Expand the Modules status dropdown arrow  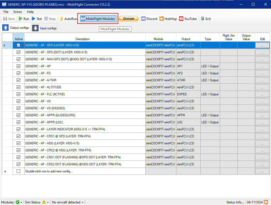(21, 202)
